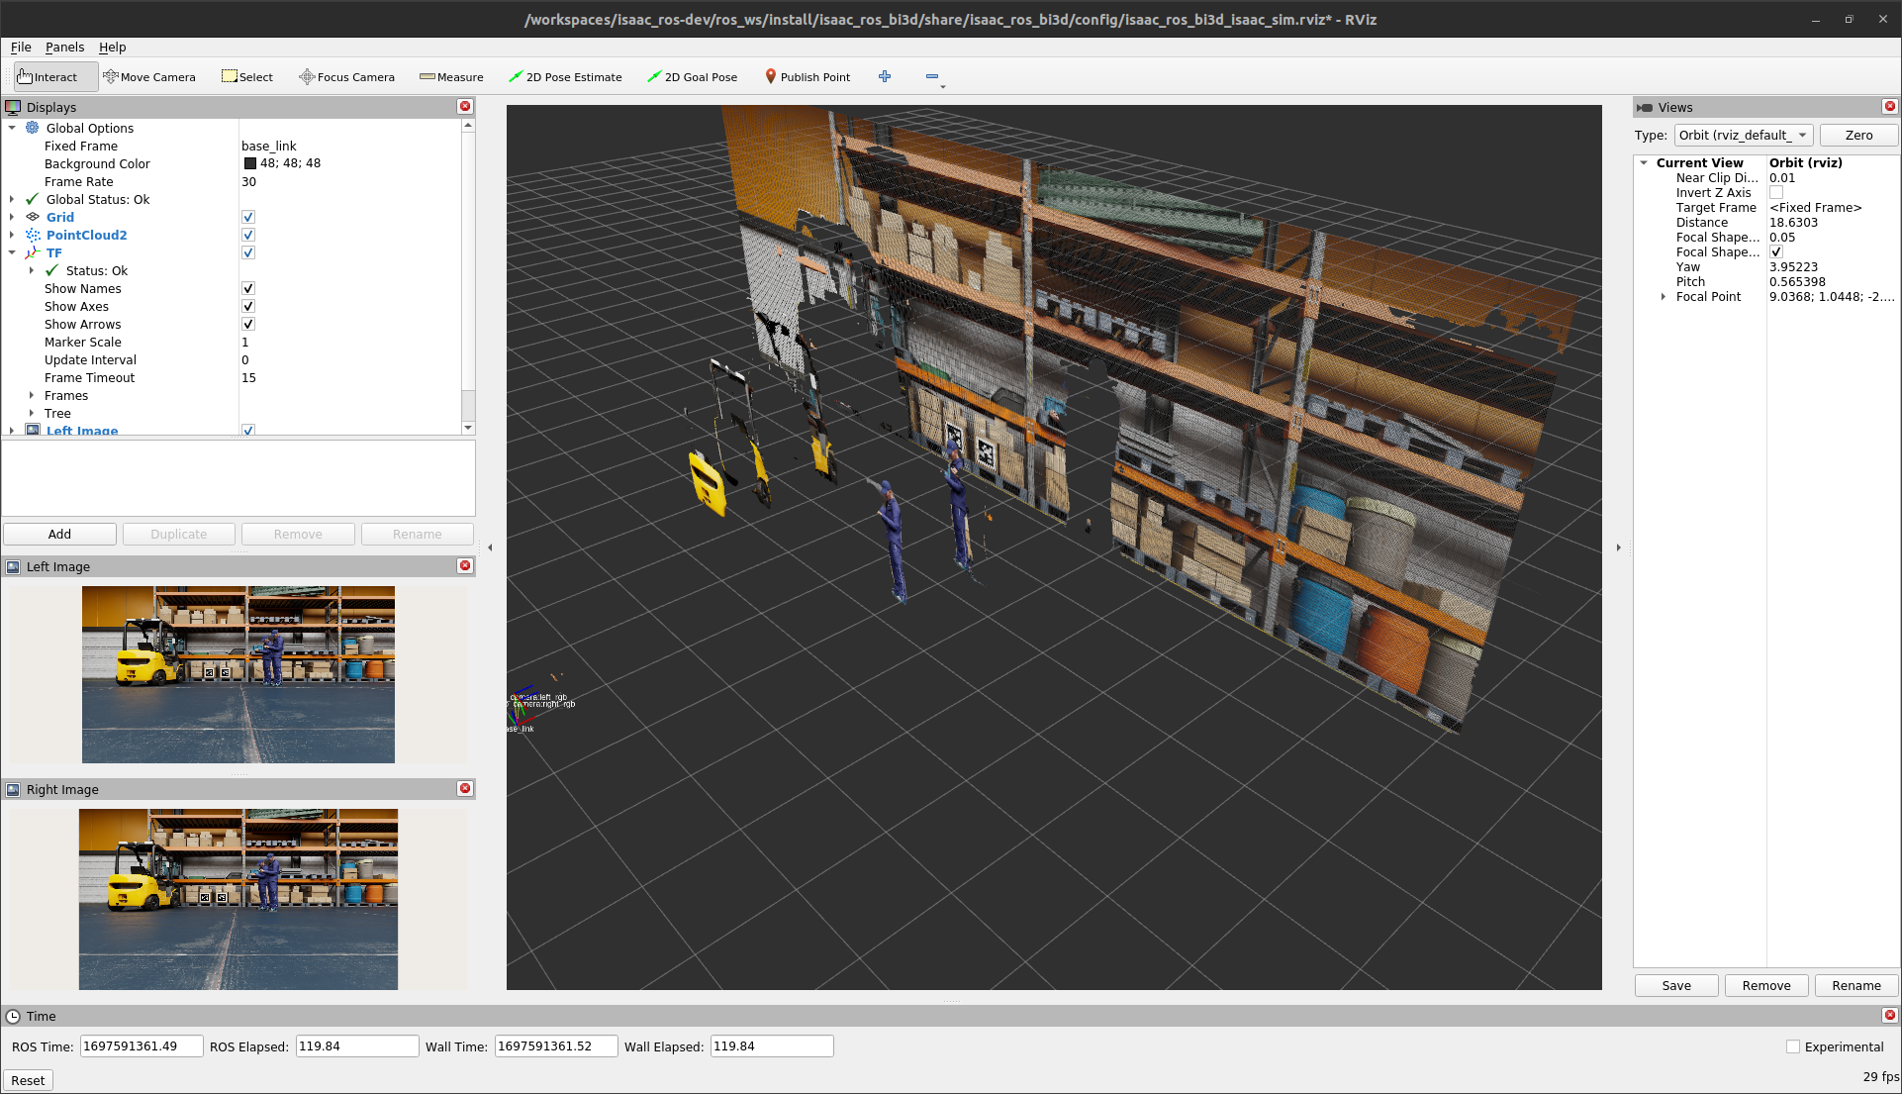Click the blue plus add-tool icon

point(885,76)
